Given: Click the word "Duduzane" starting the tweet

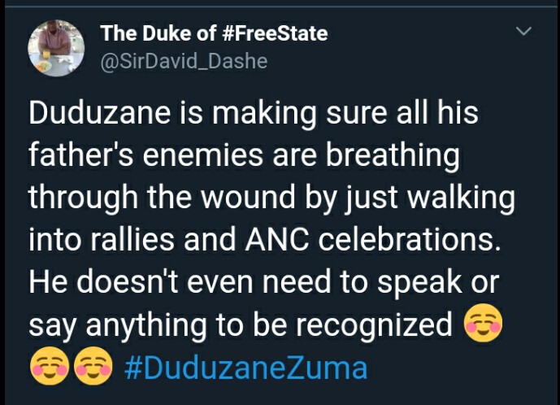Looking at the screenshot, I should pos(100,113).
